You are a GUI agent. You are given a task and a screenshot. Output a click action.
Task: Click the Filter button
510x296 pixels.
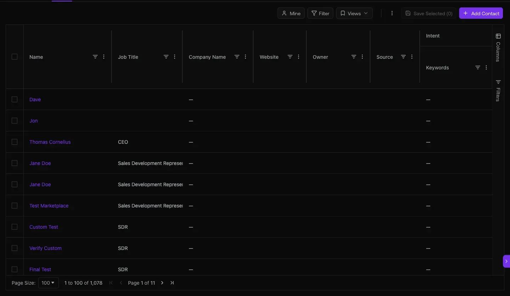click(320, 13)
